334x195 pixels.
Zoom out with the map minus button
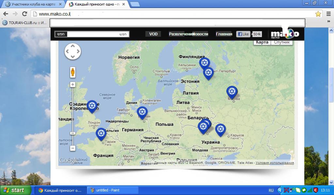[x=72, y=148]
